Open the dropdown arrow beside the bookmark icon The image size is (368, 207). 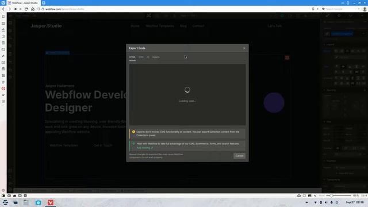(317, 9)
